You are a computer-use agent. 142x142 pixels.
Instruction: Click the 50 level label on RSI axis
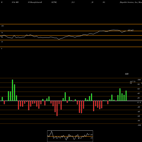pyautogui.click(x=2, y=37)
